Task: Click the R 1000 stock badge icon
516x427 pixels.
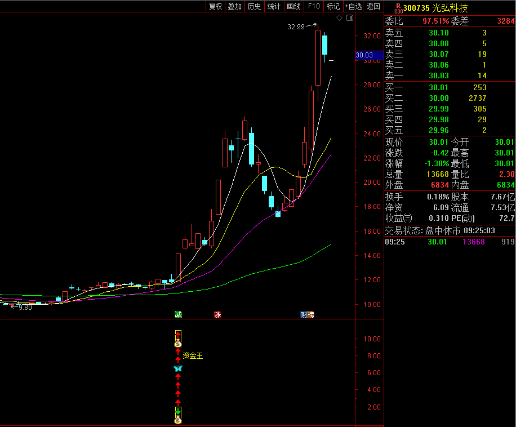Action: pos(398,8)
